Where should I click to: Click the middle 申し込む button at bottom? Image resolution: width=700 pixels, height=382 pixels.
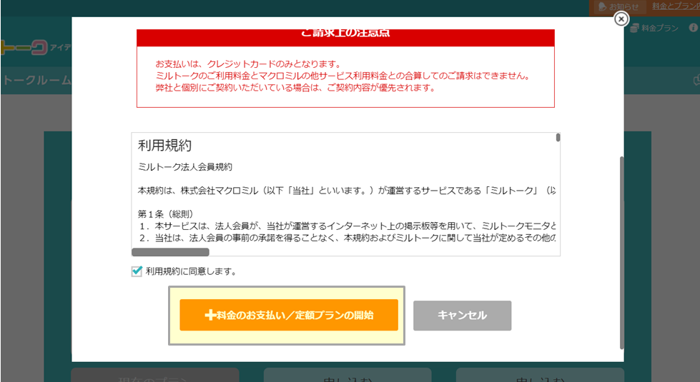(347, 375)
